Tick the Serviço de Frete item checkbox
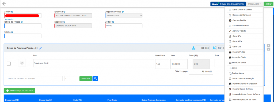This screenshot has height=102, width=274. (9, 64)
